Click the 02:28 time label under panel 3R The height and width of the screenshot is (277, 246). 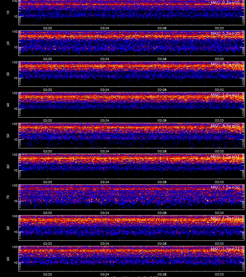tap(162, 90)
